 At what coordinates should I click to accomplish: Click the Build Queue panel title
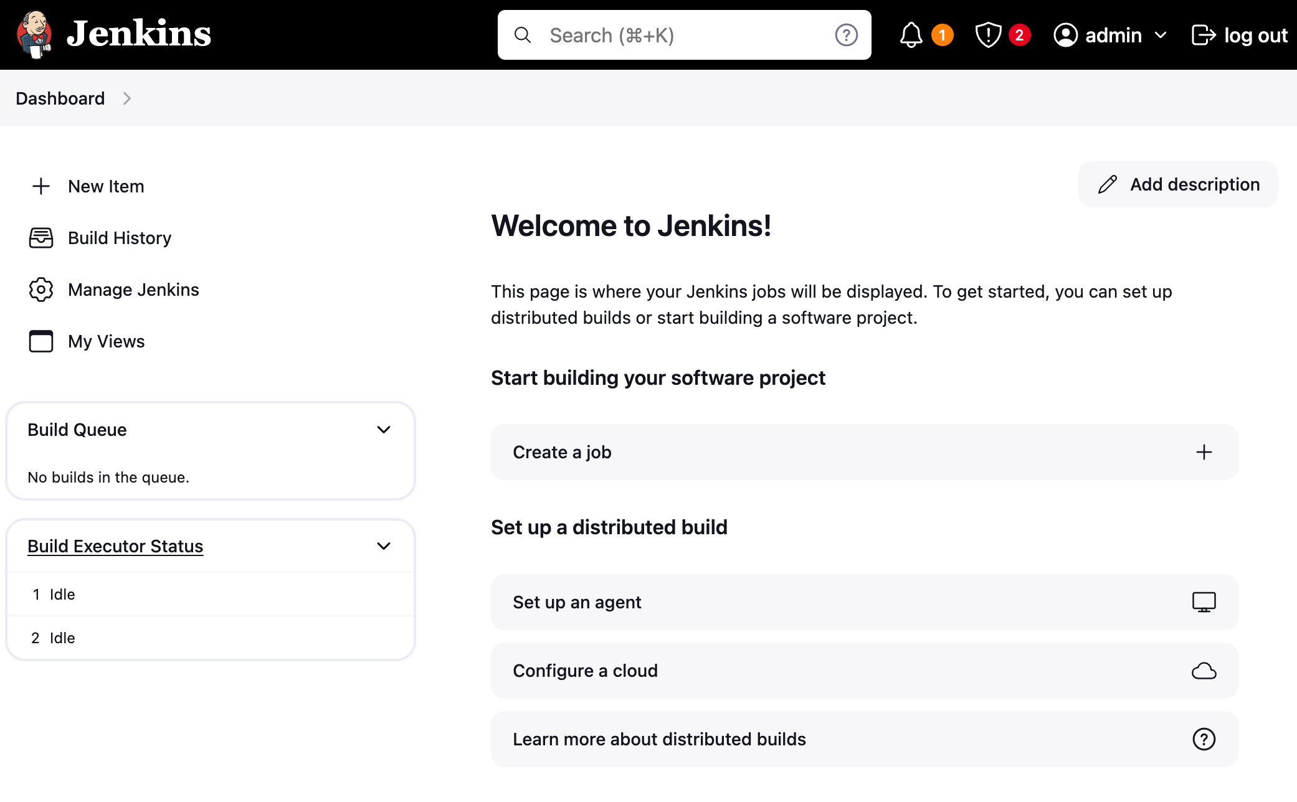click(x=77, y=430)
